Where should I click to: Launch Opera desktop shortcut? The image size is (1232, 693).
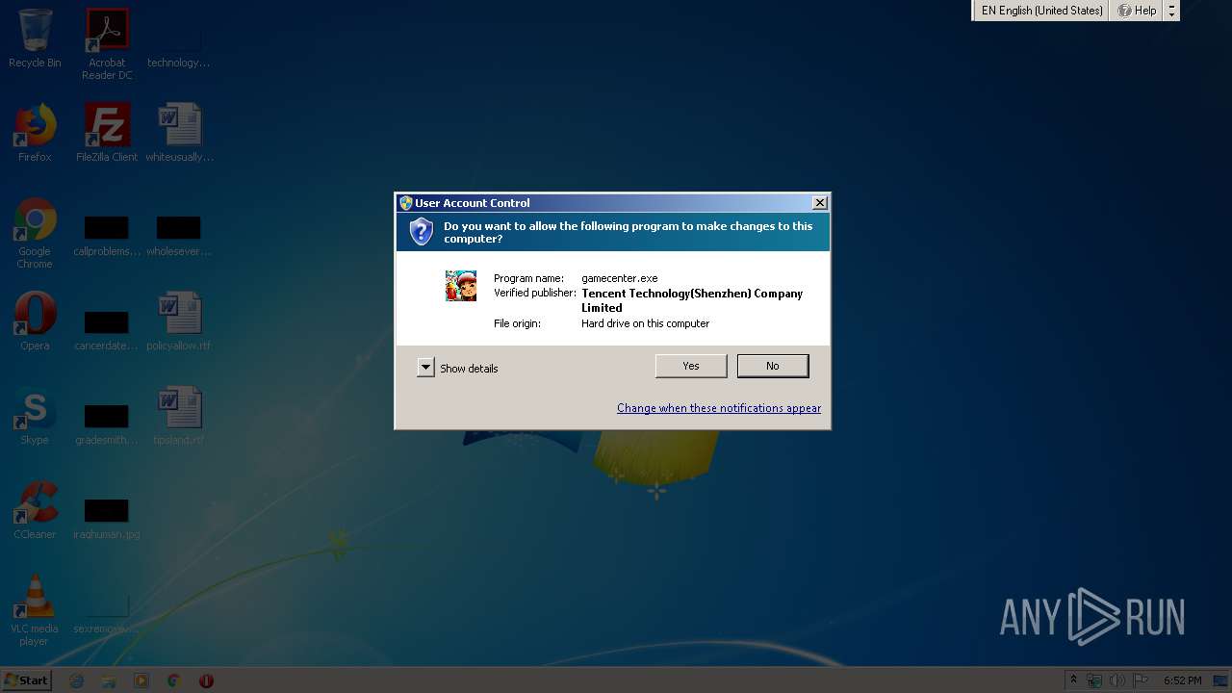click(35, 321)
